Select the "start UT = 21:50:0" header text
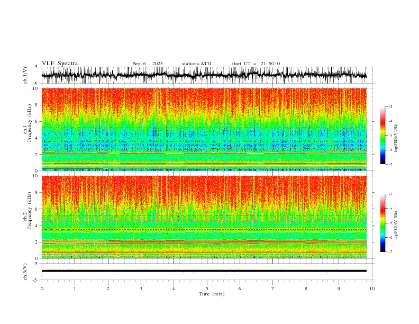The image size is (419, 324). [x=256, y=64]
